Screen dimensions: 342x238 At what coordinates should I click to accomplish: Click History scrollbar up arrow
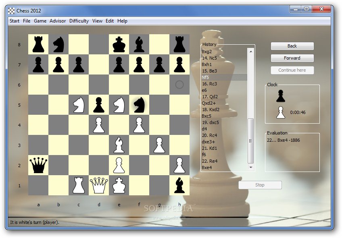(x=250, y=52)
